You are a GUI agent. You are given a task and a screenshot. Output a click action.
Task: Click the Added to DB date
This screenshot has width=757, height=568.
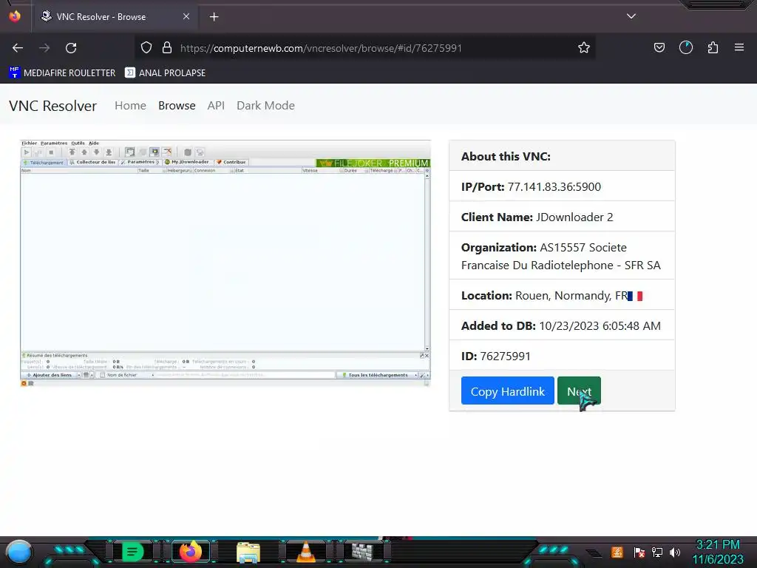(600, 326)
